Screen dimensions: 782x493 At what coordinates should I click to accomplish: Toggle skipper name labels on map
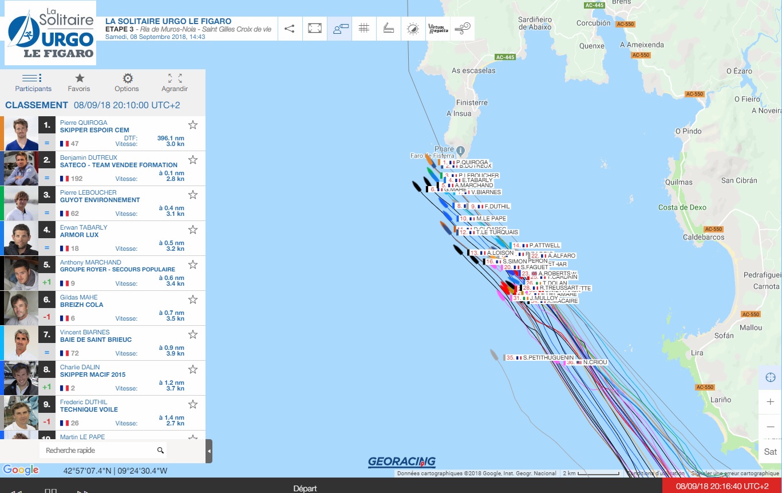click(339, 29)
